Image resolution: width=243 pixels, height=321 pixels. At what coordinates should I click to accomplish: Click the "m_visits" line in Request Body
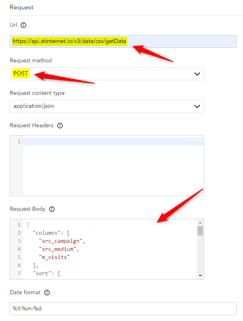[54, 257]
